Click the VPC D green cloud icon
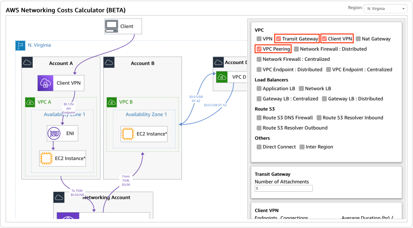The image size is (413, 228). [x=222, y=77]
